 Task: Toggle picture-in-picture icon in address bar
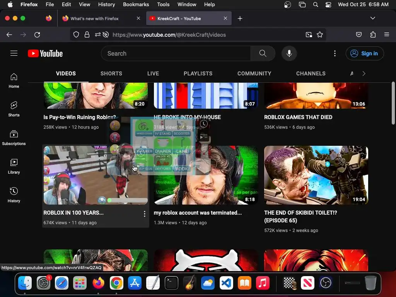(x=309, y=34)
